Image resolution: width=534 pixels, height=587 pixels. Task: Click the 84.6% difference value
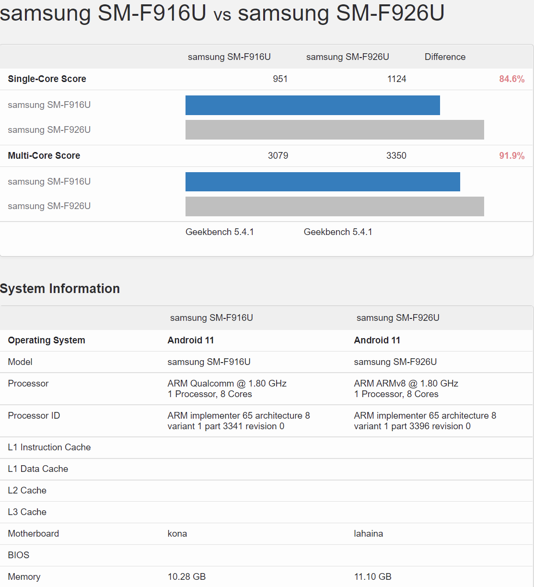coord(512,79)
